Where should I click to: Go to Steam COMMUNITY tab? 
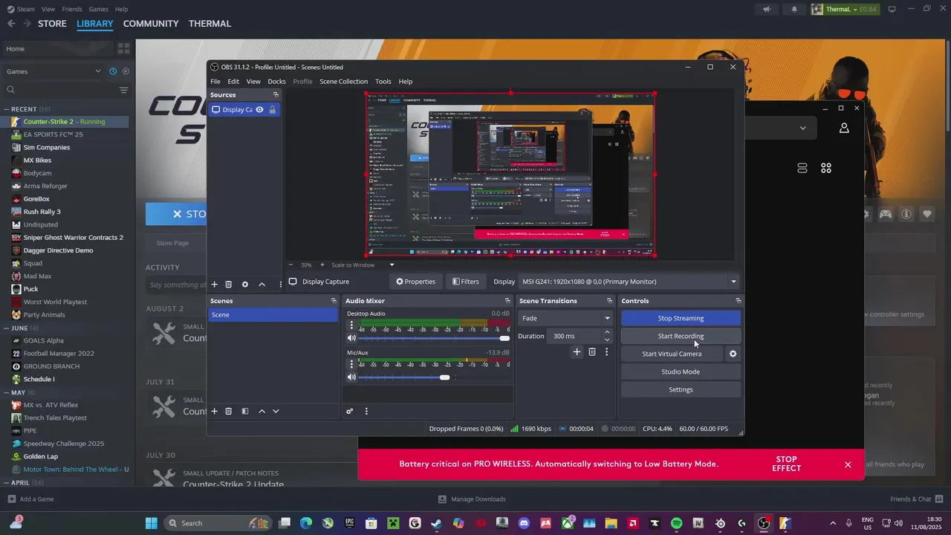151,24
